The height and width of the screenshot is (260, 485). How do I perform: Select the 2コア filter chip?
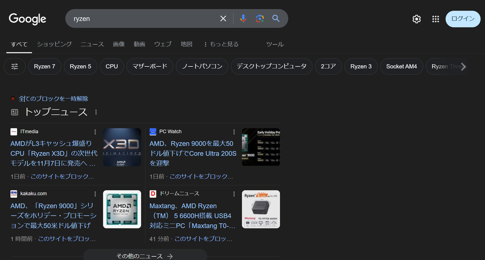coord(329,66)
